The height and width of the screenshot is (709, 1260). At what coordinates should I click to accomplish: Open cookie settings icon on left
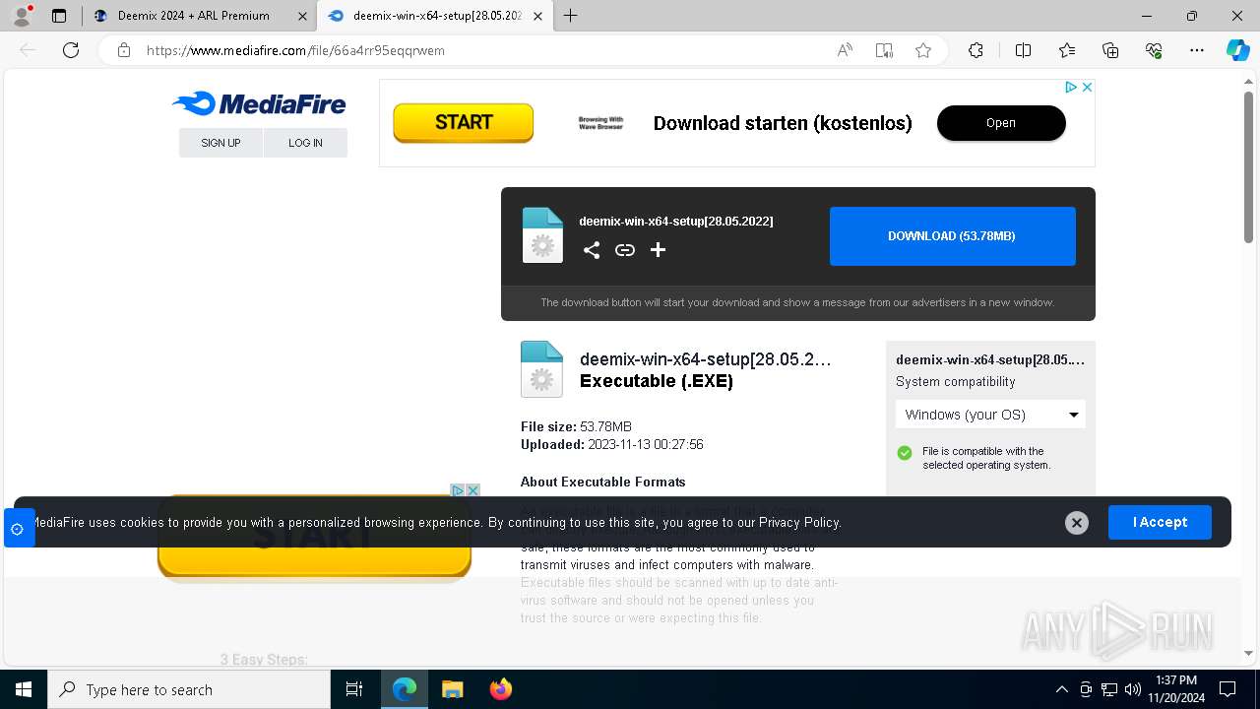(17, 529)
